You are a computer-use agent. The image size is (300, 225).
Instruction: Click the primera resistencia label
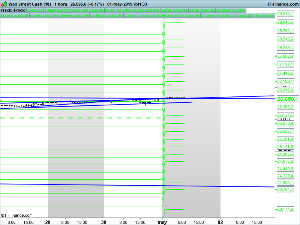219,15
